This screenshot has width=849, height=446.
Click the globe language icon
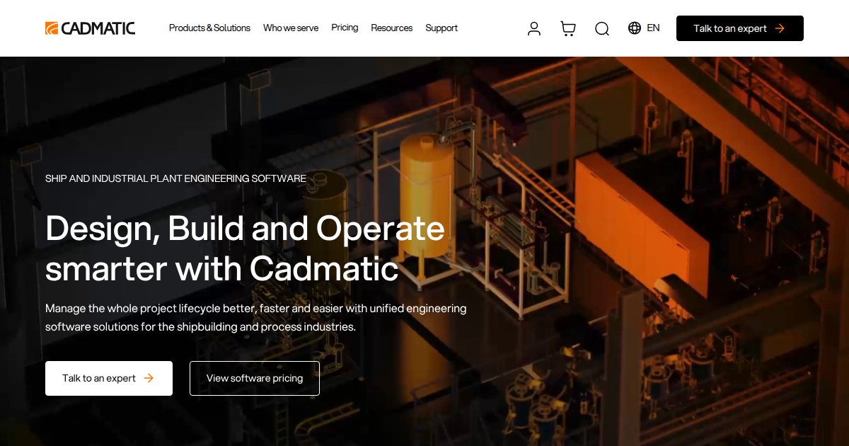click(635, 28)
